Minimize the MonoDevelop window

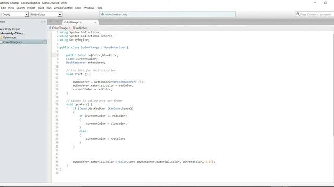(x=315, y=3)
